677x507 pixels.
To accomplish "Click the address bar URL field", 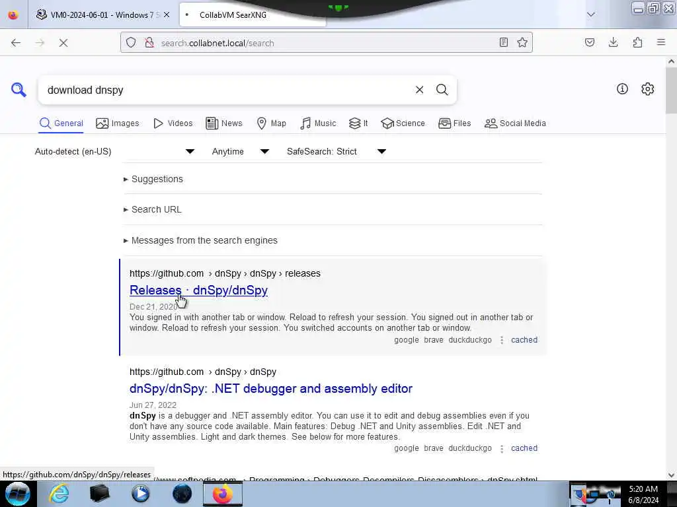I will tap(326, 43).
